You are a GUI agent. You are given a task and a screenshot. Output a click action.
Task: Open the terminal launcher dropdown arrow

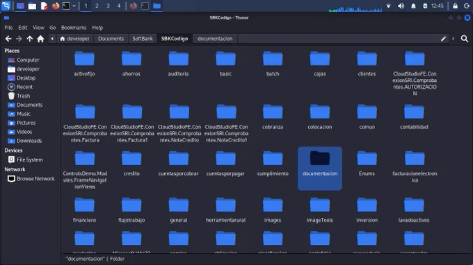pos(74,6)
